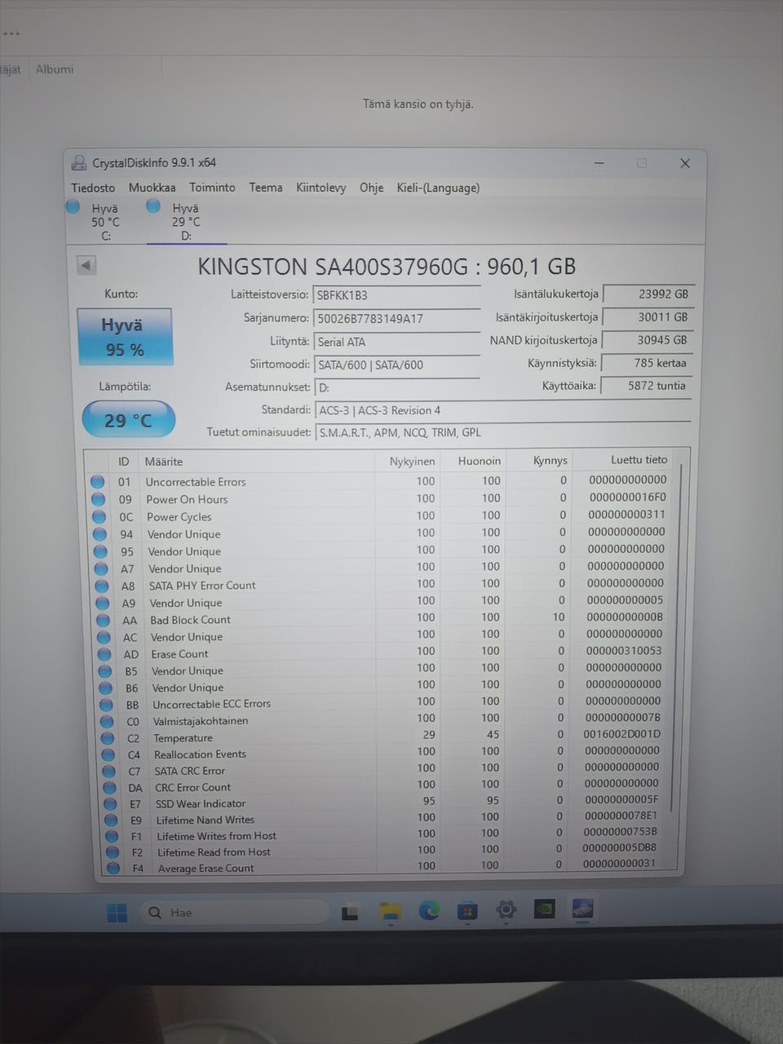The width and height of the screenshot is (783, 1044).
Task: Click the status icon for SSD Wear Indicator
Action: tap(110, 803)
